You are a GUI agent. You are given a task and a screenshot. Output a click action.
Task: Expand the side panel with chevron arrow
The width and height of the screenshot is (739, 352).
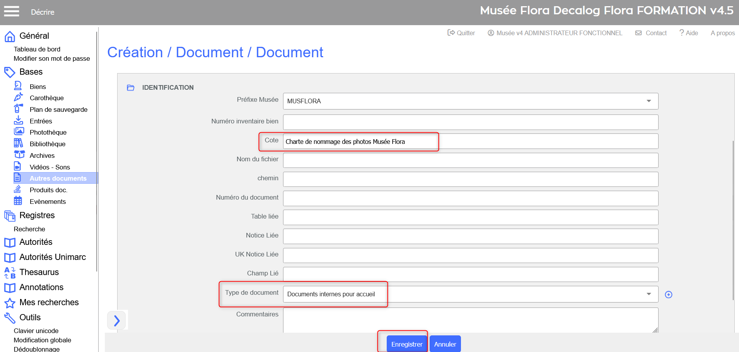pos(117,321)
